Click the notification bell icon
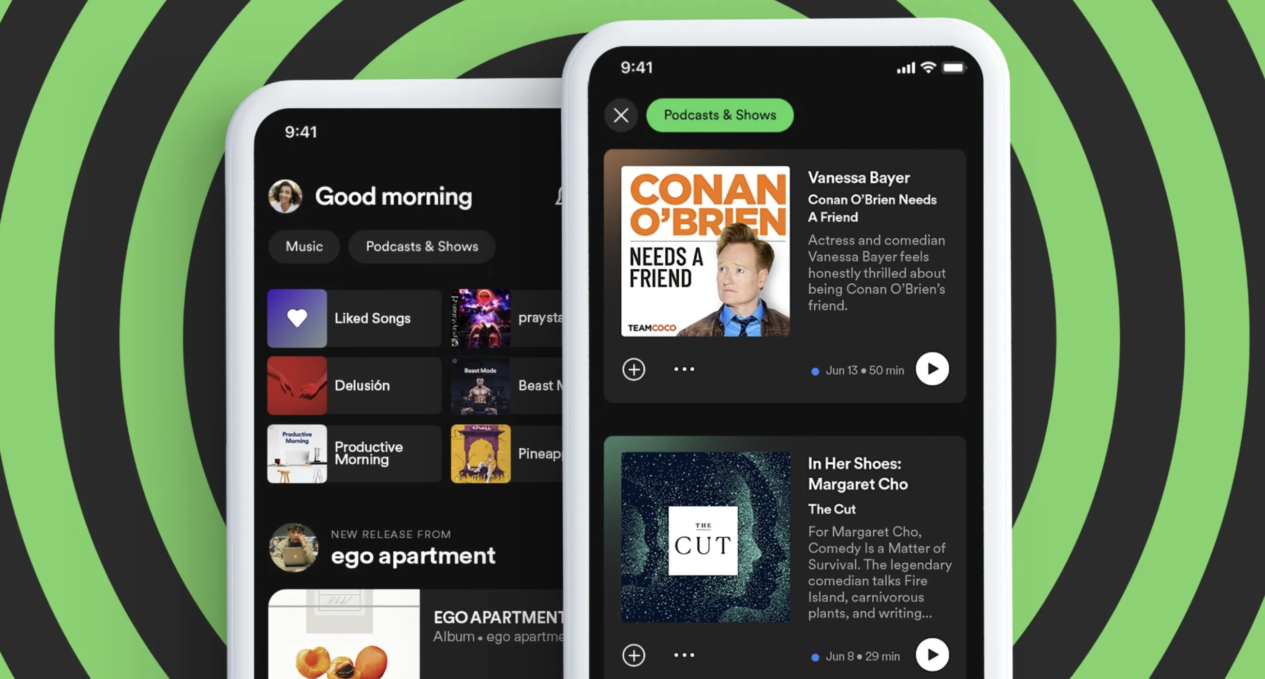The height and width of the screenshot is (679, 1265). (x=556, y=196)
